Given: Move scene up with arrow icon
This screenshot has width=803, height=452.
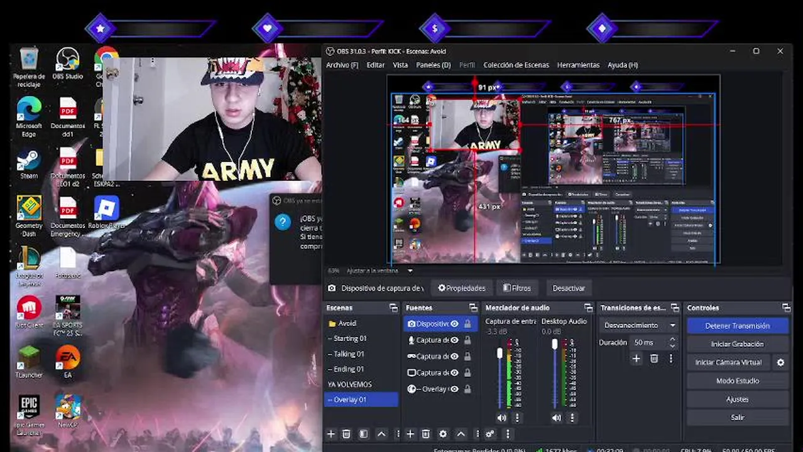Looking at the screenshot, I should 381,434.
